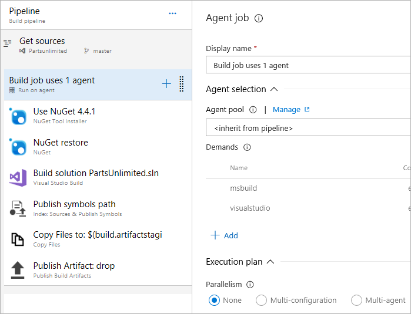Click the Use NuGet 4.4.1 task icon
Screen dimensions: 411x314
click(x=18, y=116)
